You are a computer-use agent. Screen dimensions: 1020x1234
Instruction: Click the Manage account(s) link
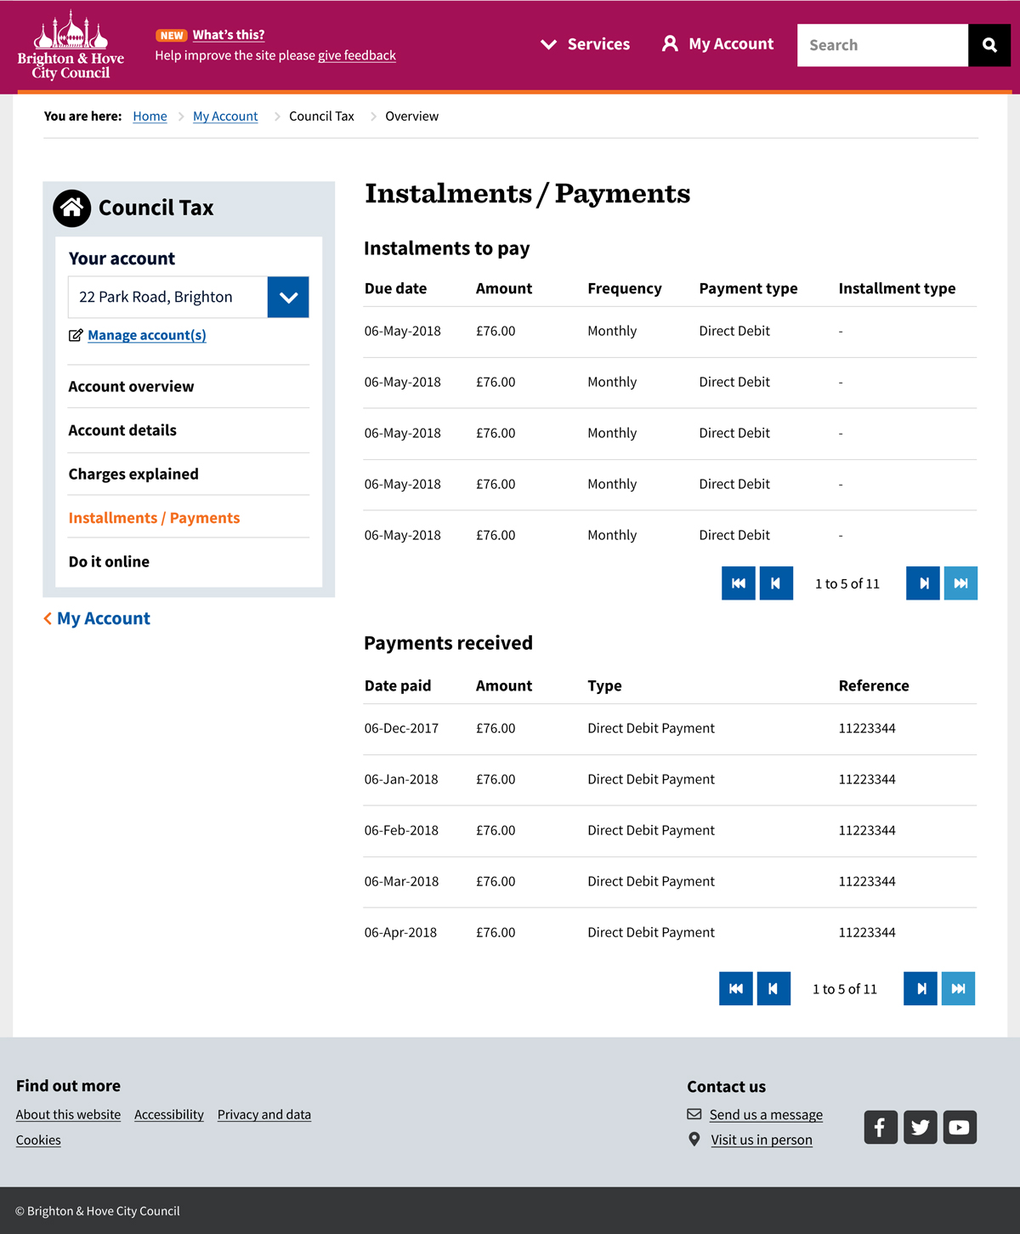tap(146, 335)
